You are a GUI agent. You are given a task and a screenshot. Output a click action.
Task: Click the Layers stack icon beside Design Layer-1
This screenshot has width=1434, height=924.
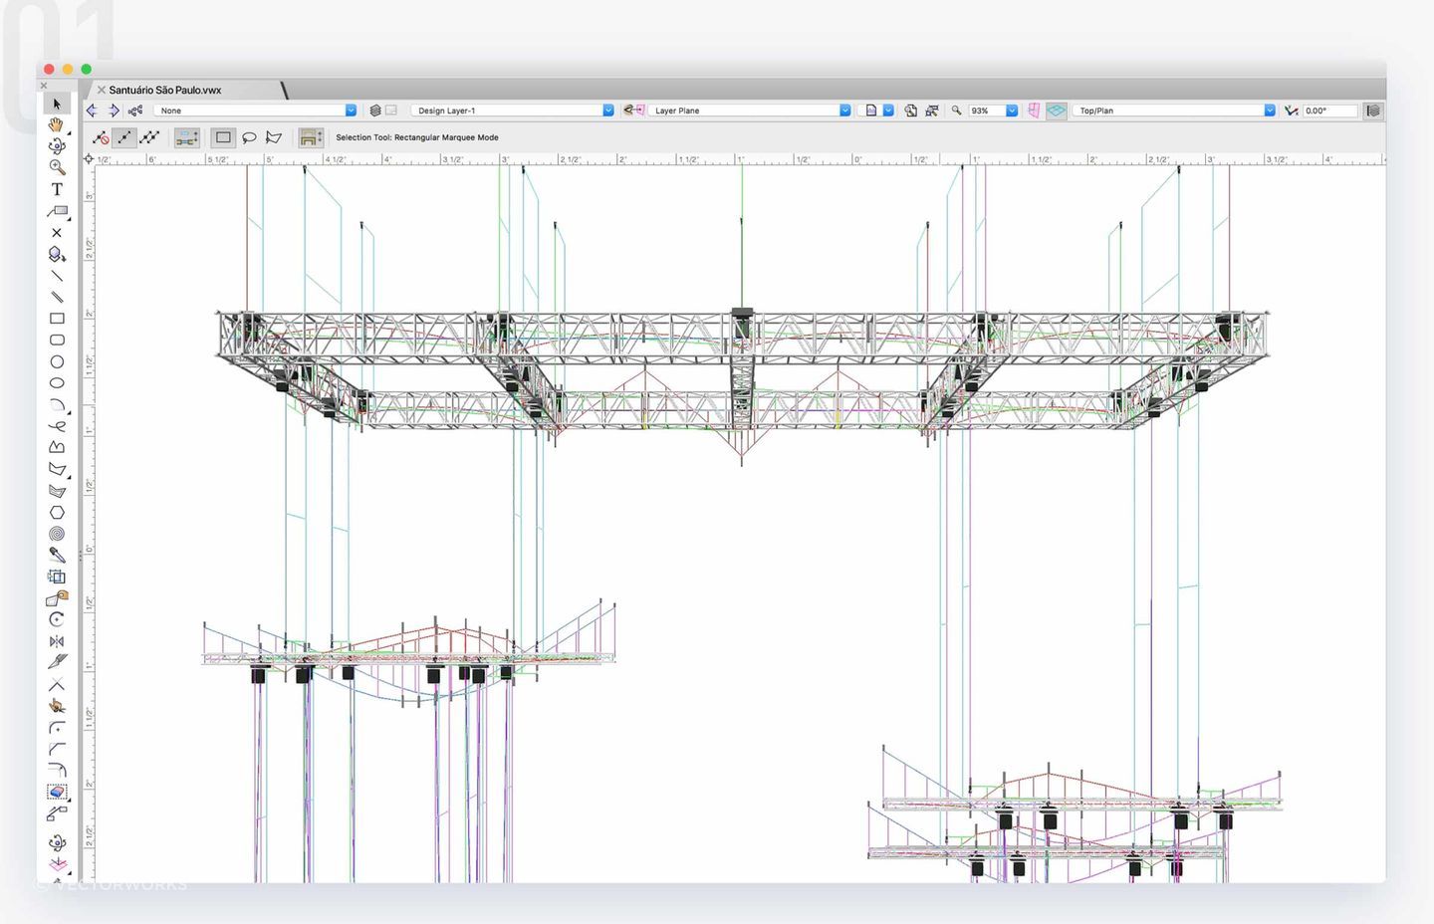point(375,111)
